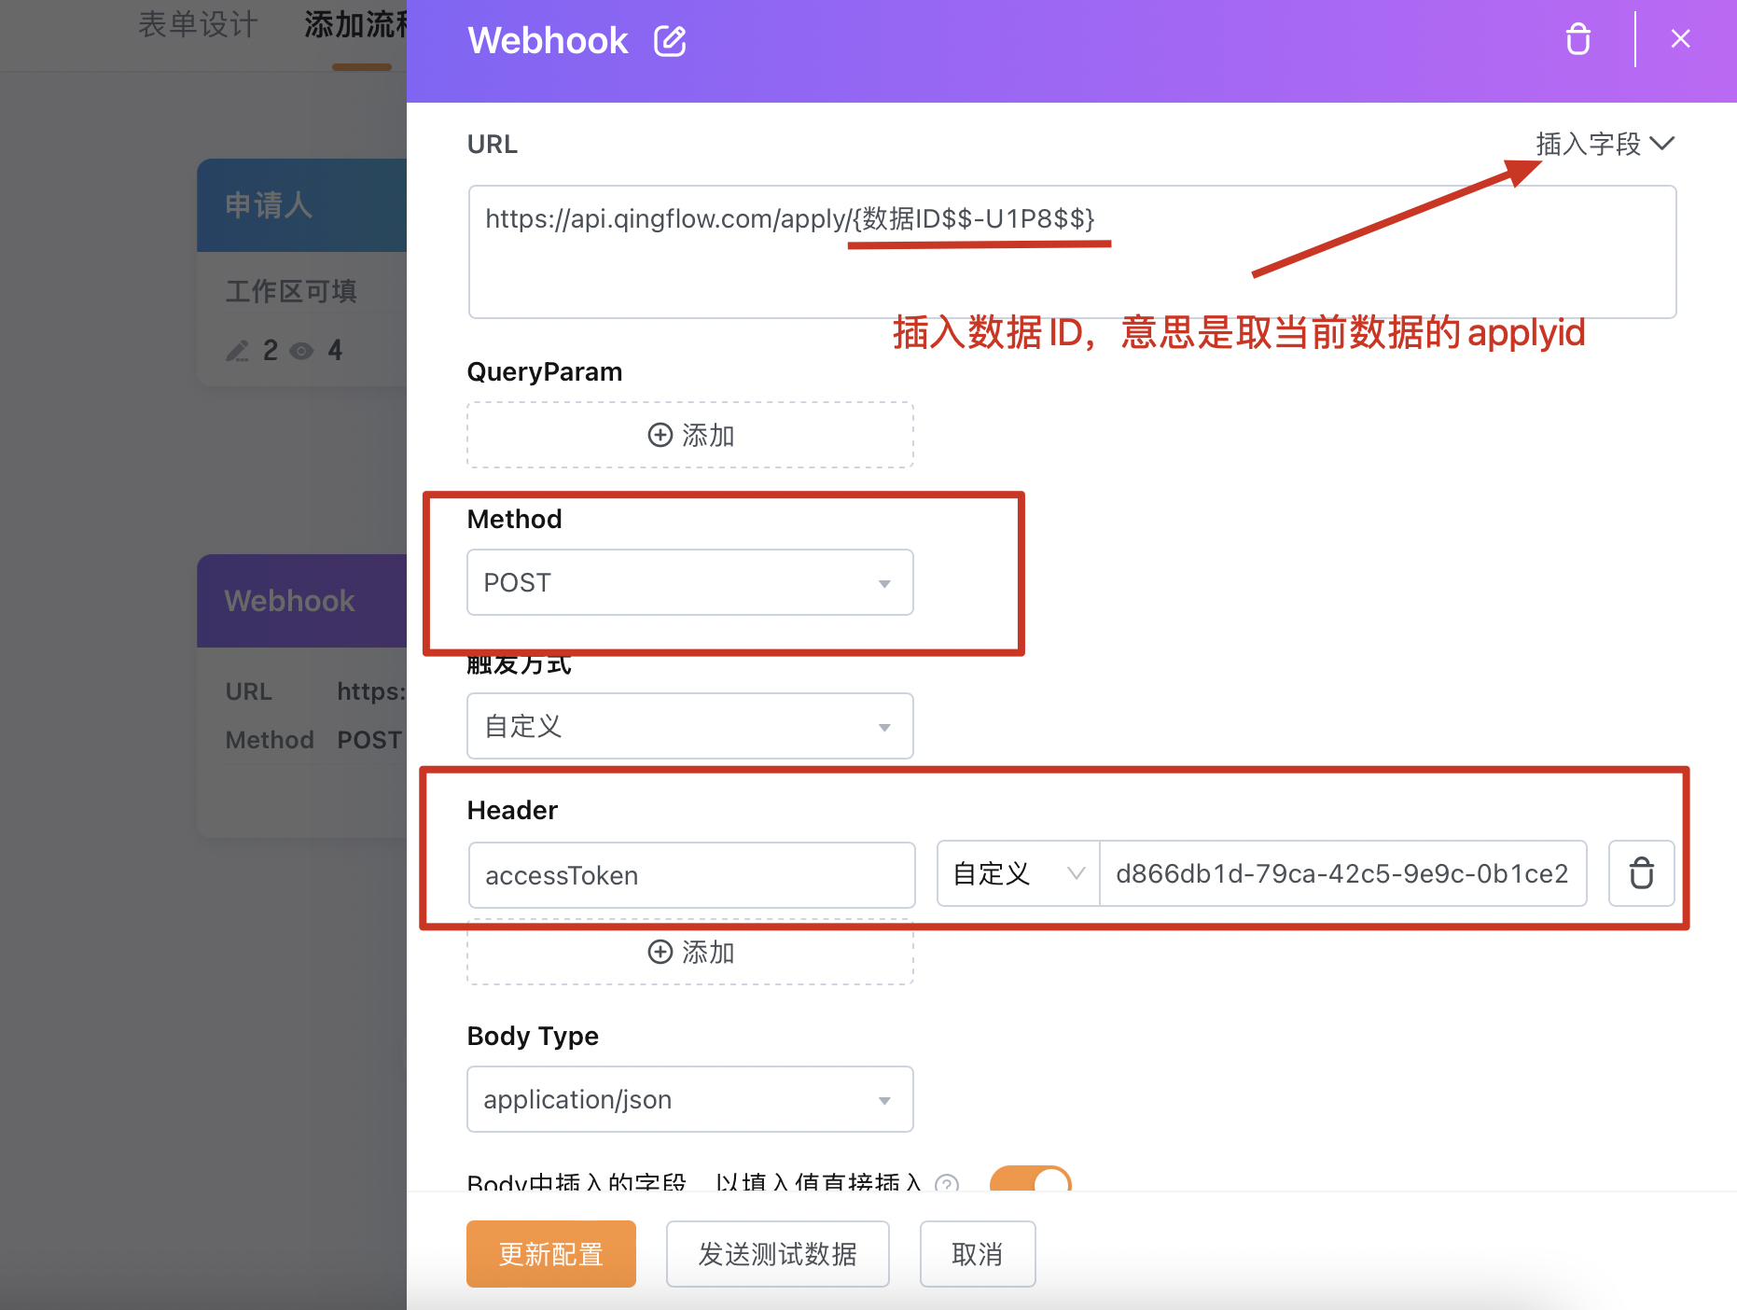Click the eye icon on 申请人 card
The width and height of the screenshot is (1737, 1310).
click(x=301, y=351)
